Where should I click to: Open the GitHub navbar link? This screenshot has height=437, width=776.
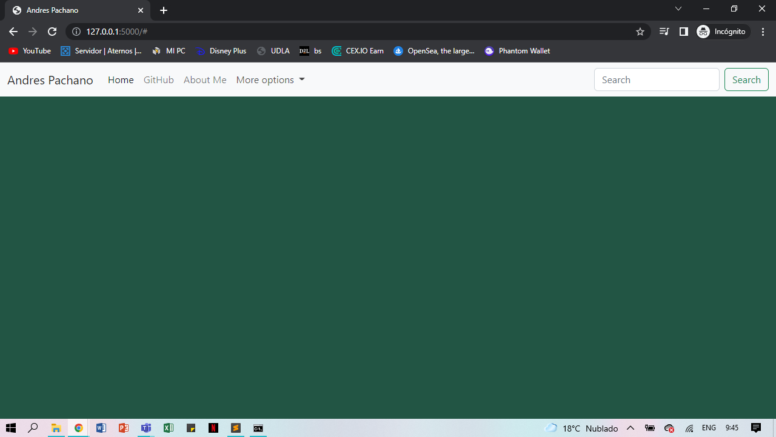point(159,80)
